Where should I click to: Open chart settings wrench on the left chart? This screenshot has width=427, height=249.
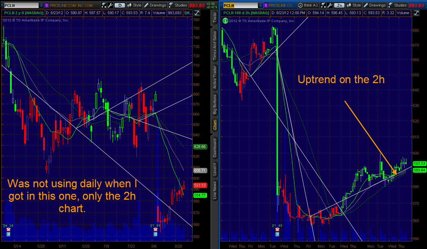(110, 5)
